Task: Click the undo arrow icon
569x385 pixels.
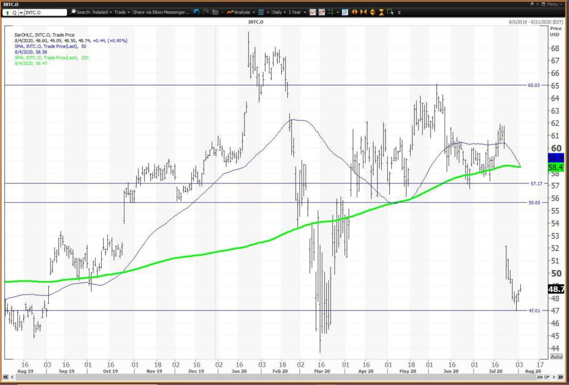Action: point(196,12)
